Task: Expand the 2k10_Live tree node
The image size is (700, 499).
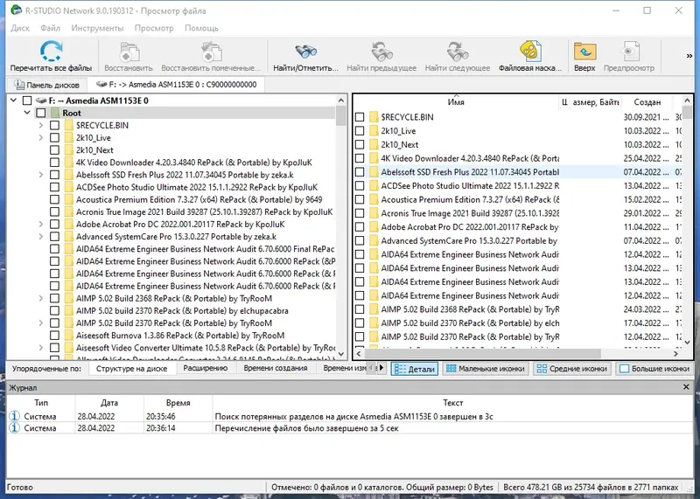Action: [41, 138]
